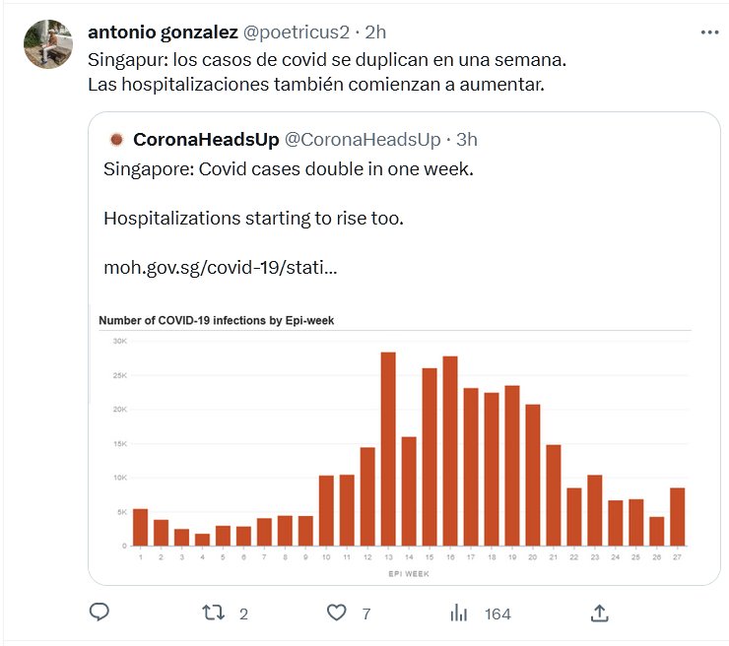Click the 3h quoted tweet timestamp
729x646 pixels.
click(x=466, y=140)
